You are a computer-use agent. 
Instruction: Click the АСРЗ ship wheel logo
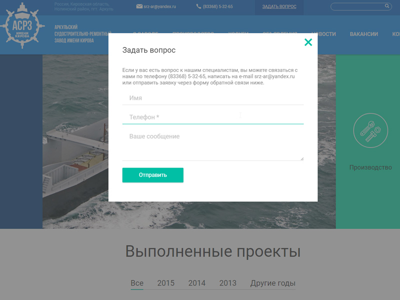click(x=22, y=25)
